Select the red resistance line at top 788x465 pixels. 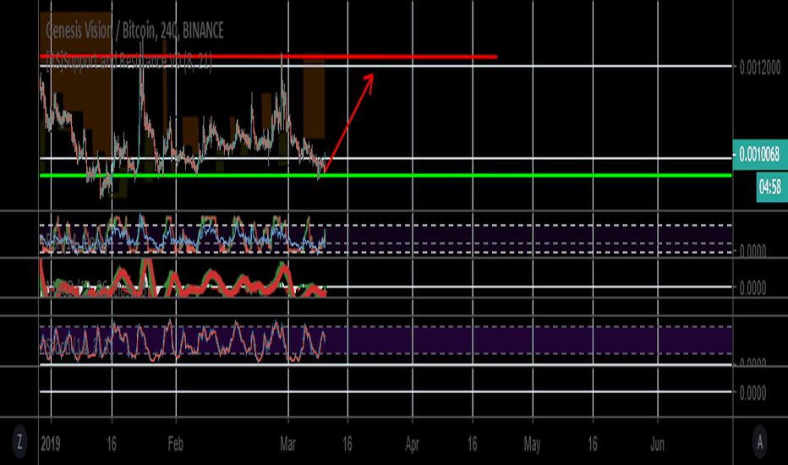click(x=268, y=57)
